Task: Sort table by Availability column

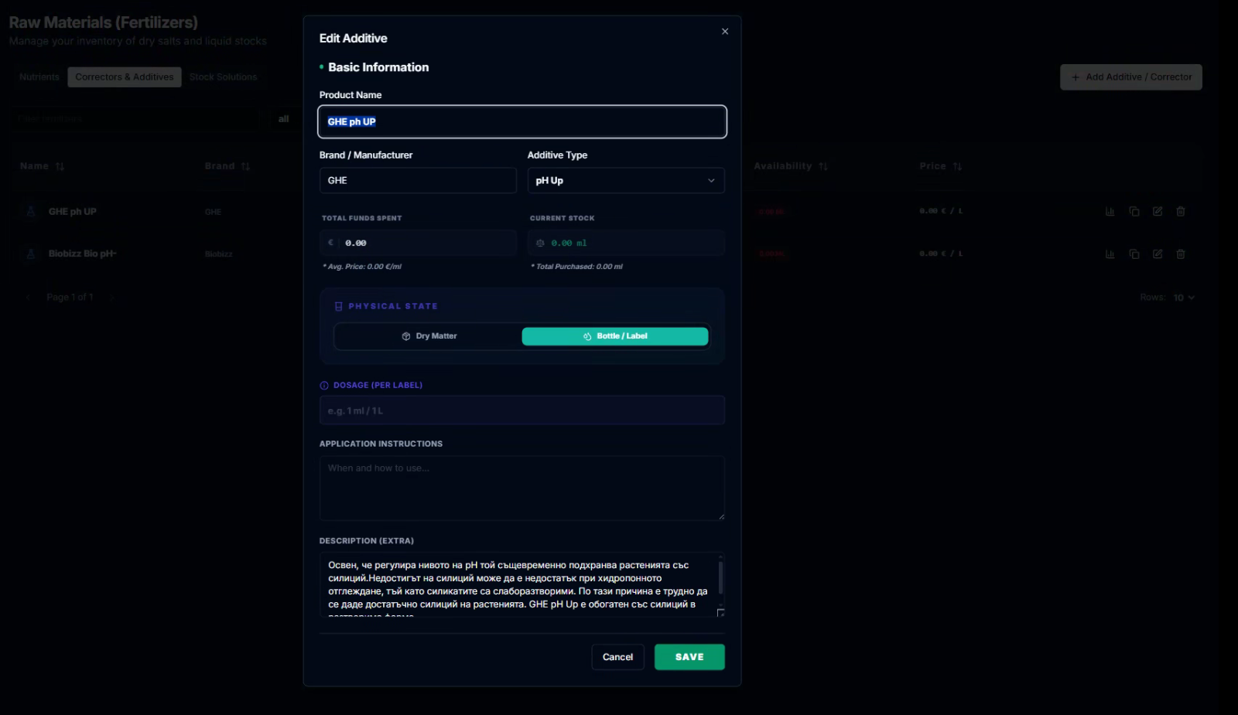Action: point(791,166)
